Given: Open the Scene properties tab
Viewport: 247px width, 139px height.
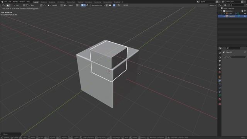Looking at the screenshot, I should click(220, 69).
